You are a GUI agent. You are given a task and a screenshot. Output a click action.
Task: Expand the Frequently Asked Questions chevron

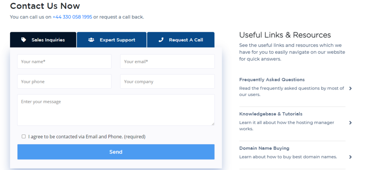coord(351,88)
